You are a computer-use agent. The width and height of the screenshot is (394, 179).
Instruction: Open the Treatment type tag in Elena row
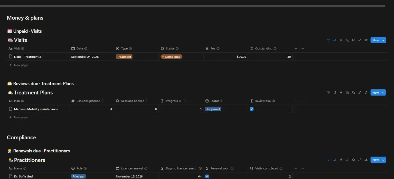(x=124, y=57)
